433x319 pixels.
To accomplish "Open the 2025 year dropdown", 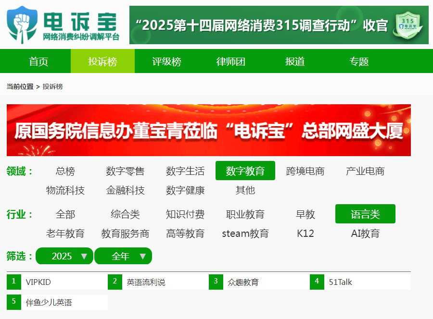I will point(64,256).
